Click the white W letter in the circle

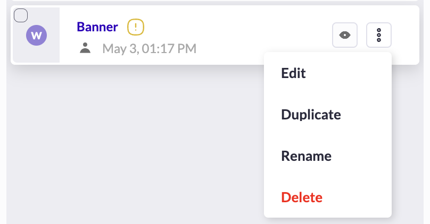point(37,35)
